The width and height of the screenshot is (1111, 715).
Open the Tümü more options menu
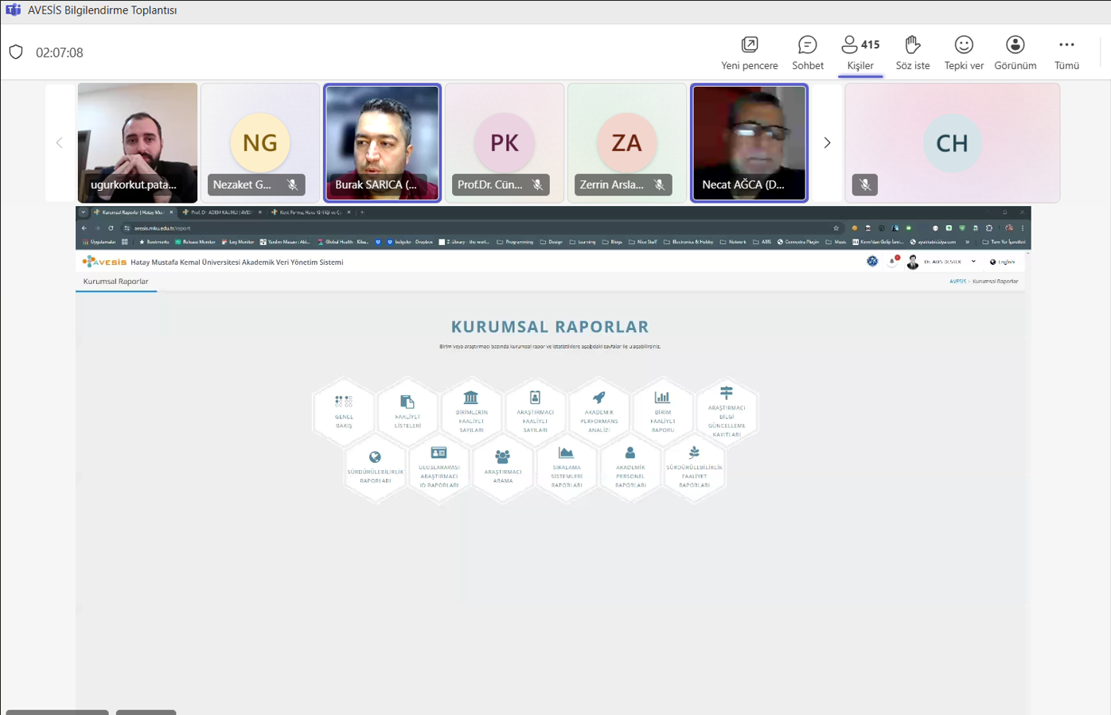click(x=1066, y=52)
